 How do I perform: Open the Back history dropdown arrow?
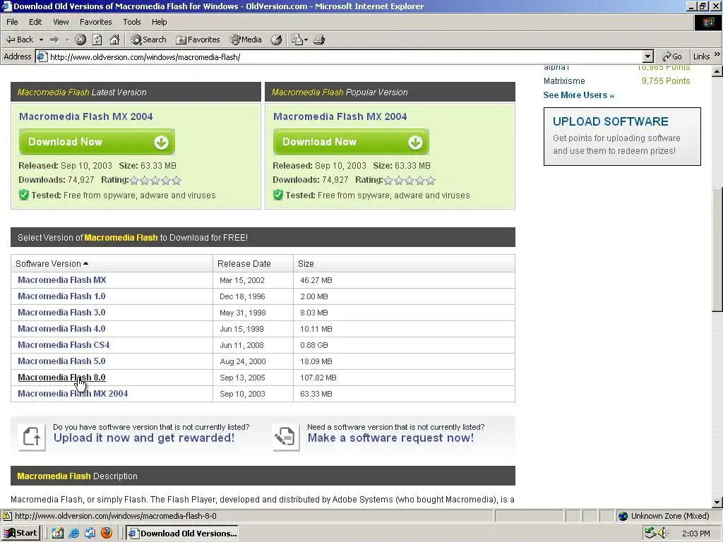pyautogui.click(x=41, y=40)
